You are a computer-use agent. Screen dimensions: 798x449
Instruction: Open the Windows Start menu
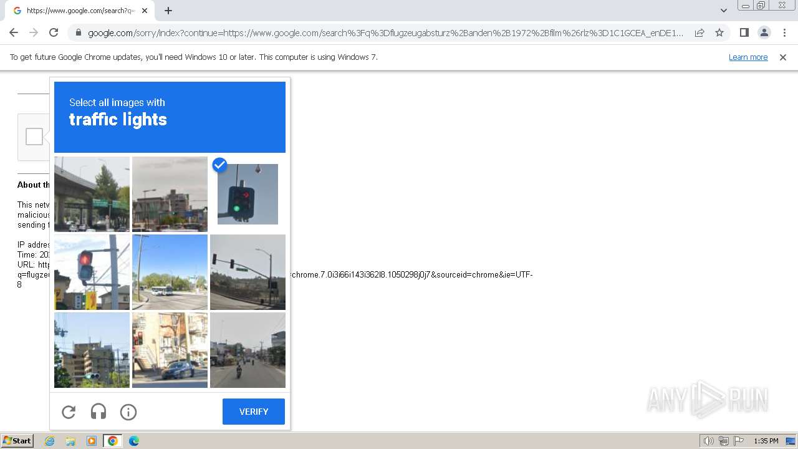pyautogui.click(x=17, y=441)
